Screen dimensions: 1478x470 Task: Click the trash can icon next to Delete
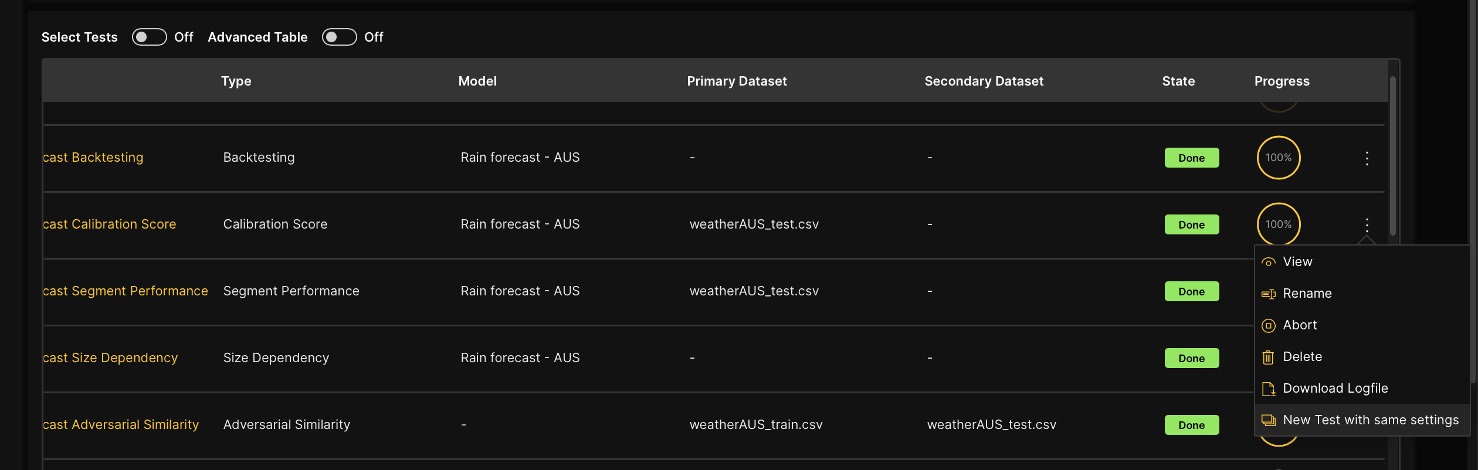(1269, 356)
